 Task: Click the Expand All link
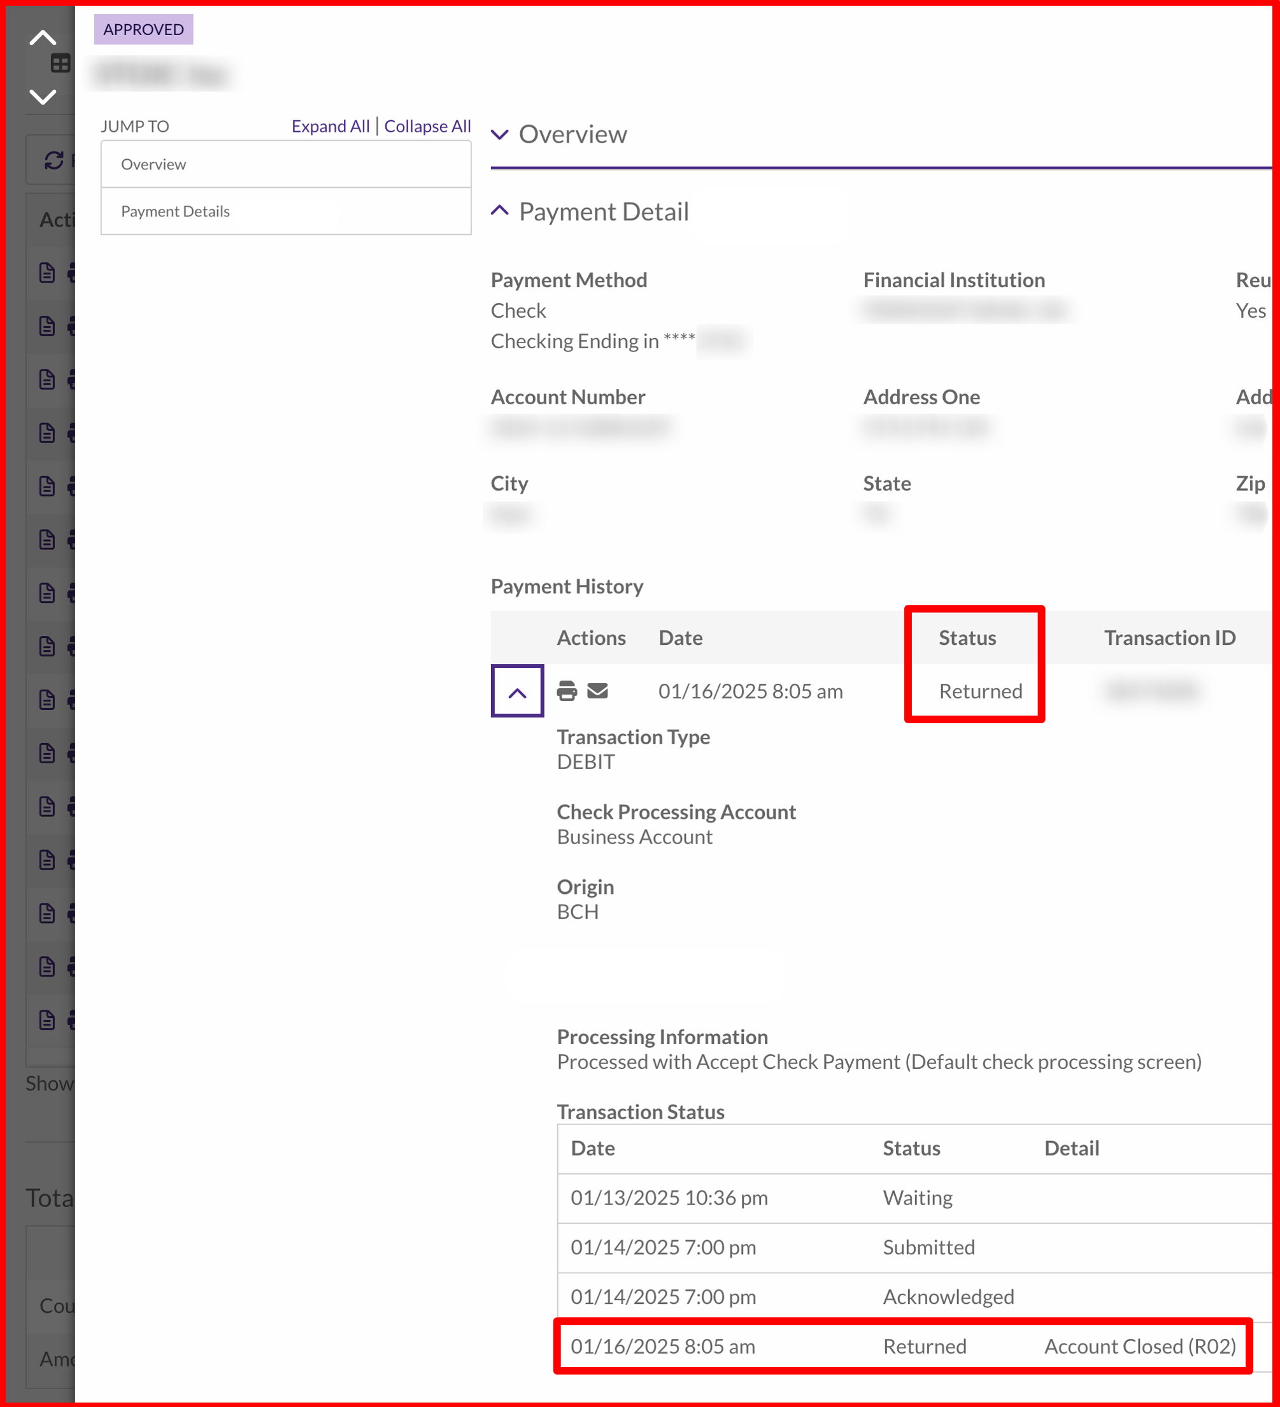click(x=330, y=126)
